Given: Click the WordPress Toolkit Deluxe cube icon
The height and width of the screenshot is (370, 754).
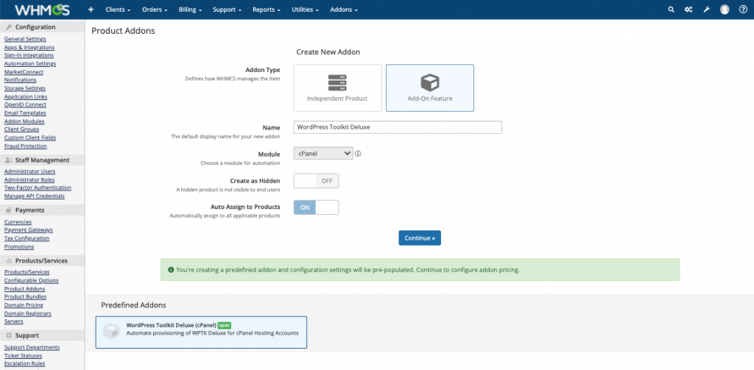Looking at the screenshot, I should tap(112, 332).
